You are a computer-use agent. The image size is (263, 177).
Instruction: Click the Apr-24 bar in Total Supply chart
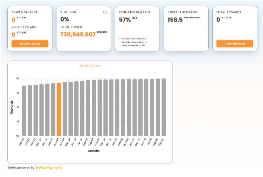[65, 109]
